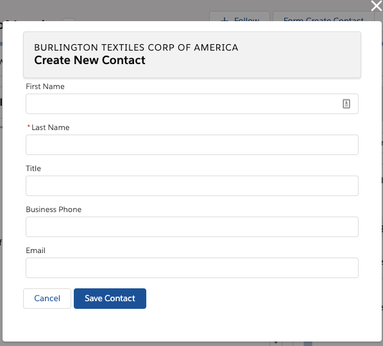Click the First Name label
Viewport: 383px width, 346px height.
point(45,86)
